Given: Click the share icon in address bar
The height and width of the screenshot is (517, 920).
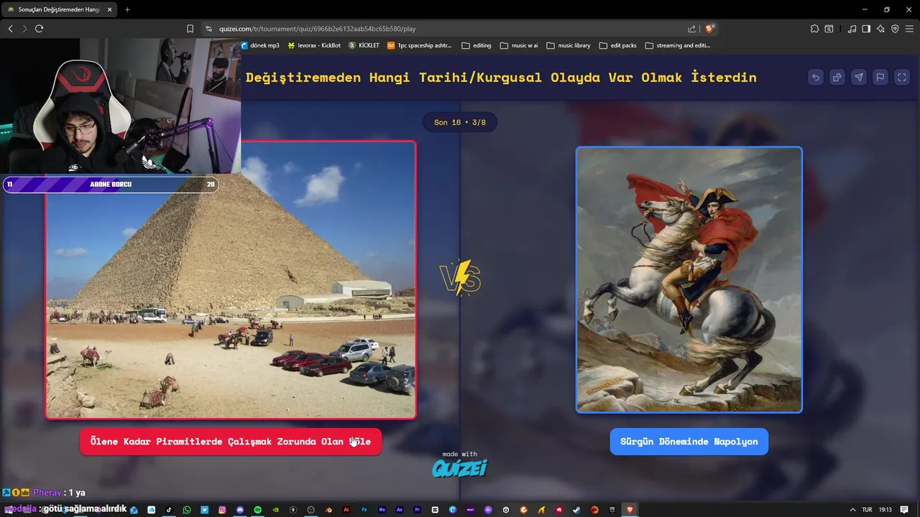Looking at the screenshot, I should coord(691,29).
